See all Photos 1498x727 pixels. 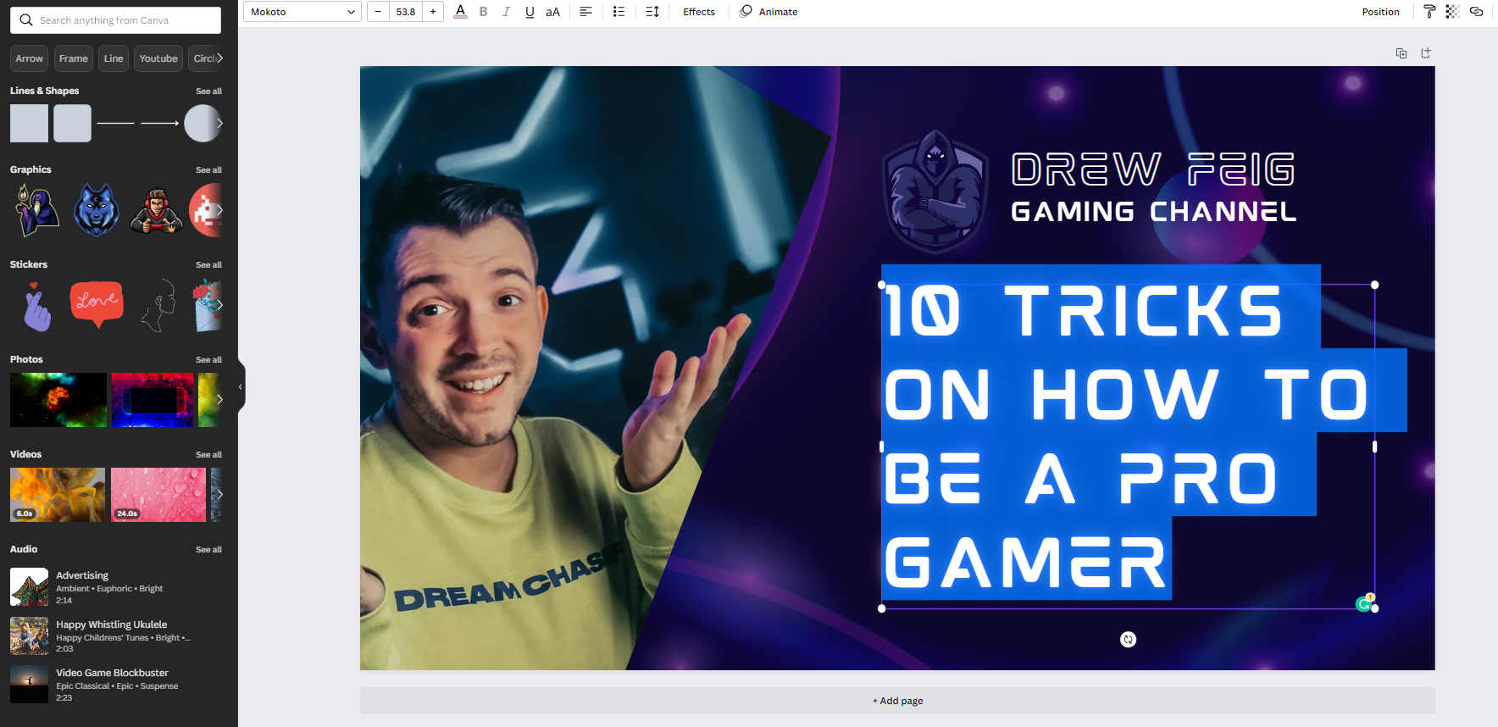pos(208,360)
